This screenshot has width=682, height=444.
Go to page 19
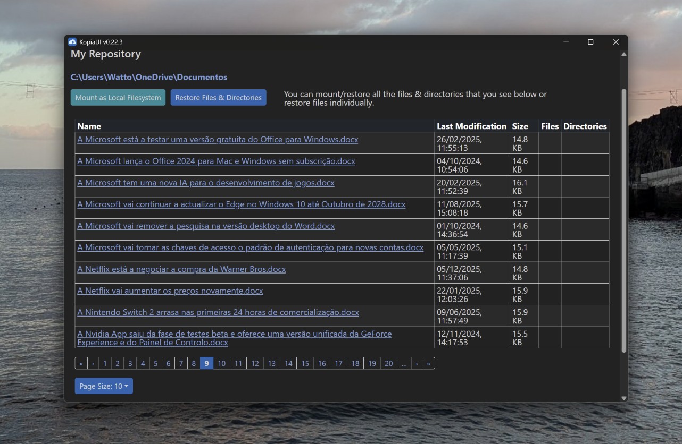coord(372,363)
